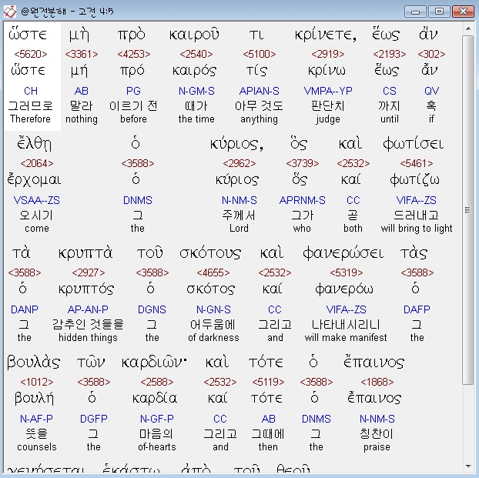Viewport: 479px width, 478px height.
Task: Click the morphology code CH
Action: [31, 91]
